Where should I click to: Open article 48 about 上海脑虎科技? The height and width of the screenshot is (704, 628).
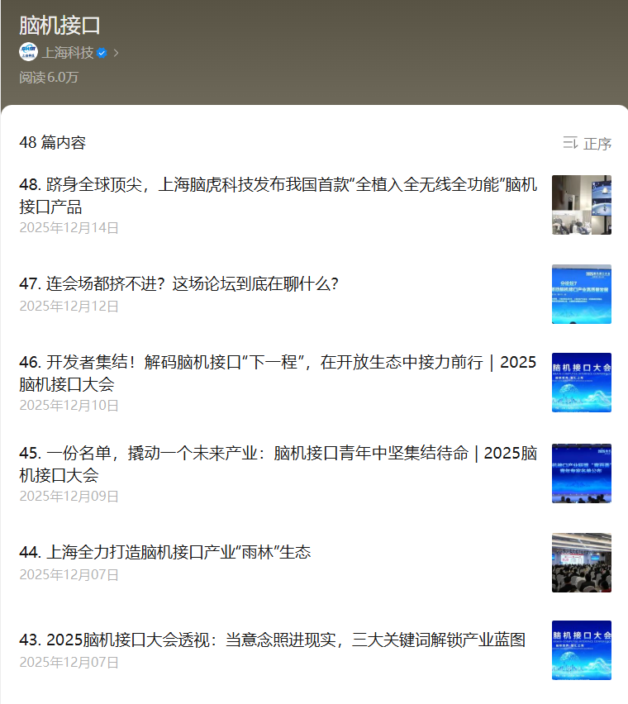[278, 196]
